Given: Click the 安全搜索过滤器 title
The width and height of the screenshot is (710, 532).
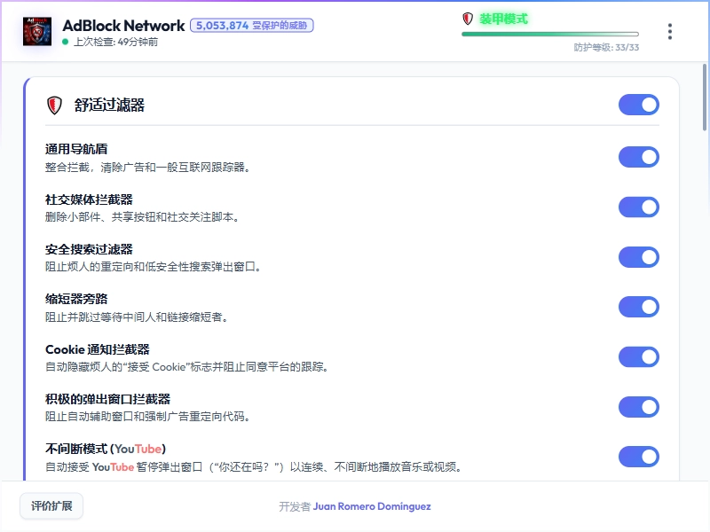Looking at the screenshot, I should click(89, 249).
